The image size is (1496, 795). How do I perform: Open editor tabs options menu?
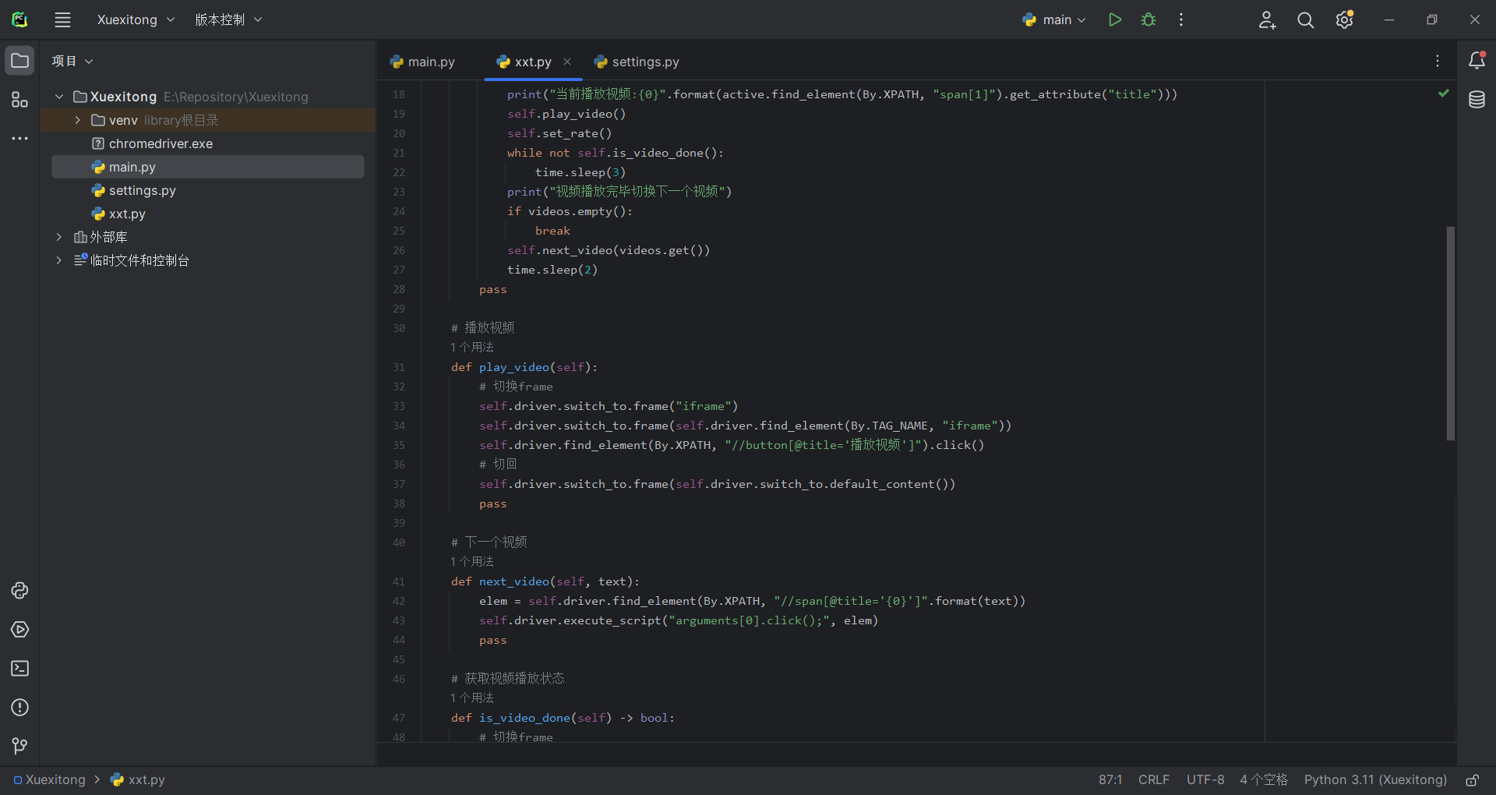click(1438, 61)
